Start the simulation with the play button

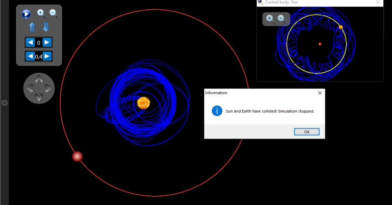click(26, 14)
